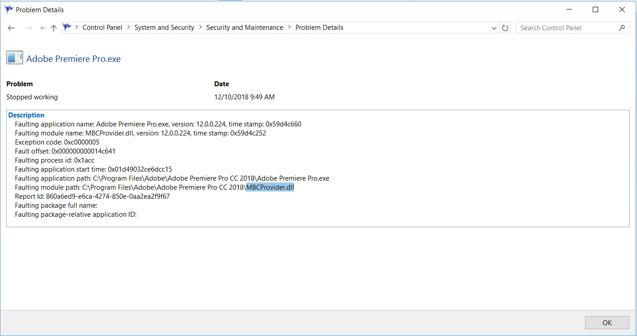Click the Adobe Premiere Pro.exe heading
This screenshot has height=336, width=637.
[74, 59]
